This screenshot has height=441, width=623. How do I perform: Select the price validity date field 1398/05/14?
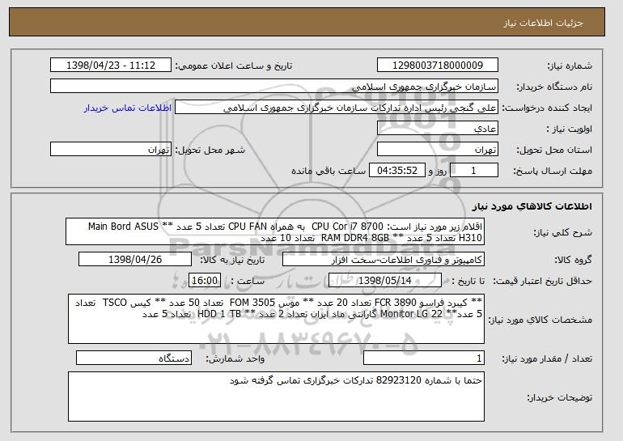[x=385, y=281]
